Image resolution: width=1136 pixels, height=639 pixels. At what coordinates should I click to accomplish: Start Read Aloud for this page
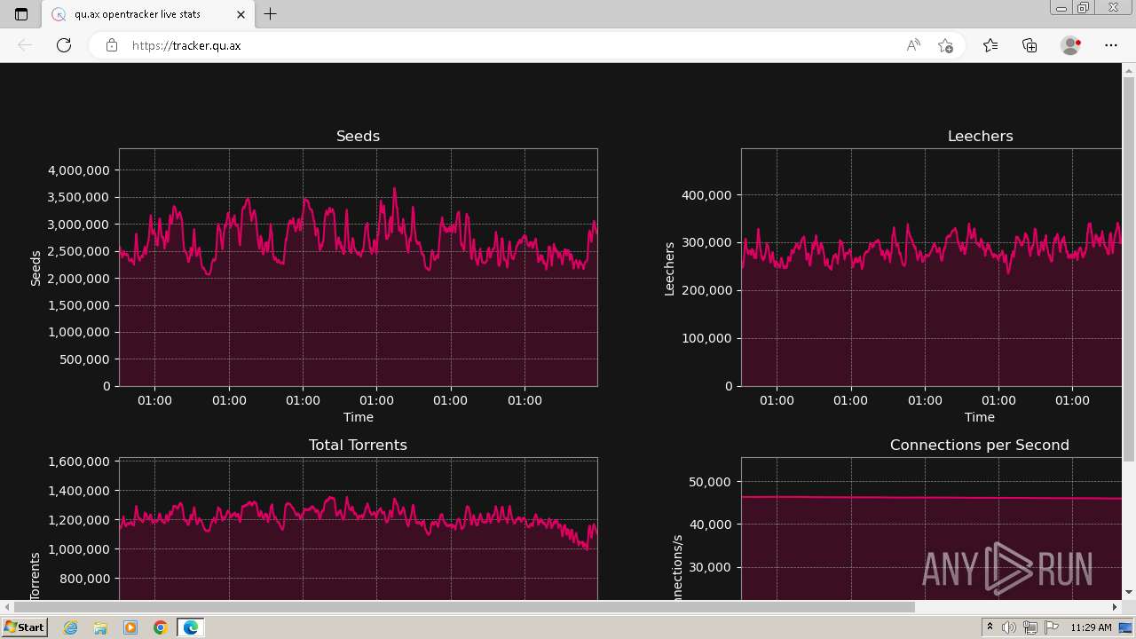pos(913,45)
